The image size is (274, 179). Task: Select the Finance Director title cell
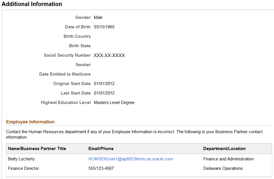click(23, 168)
